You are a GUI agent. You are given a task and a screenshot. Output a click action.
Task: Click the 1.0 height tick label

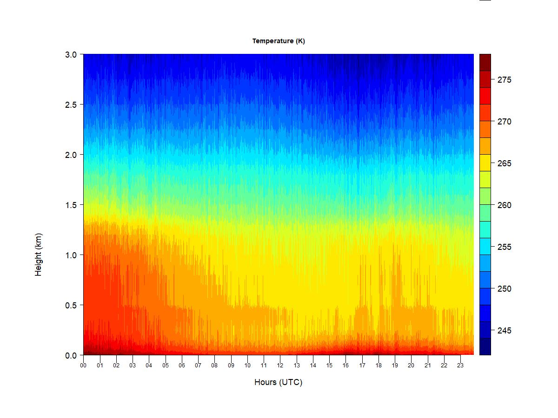(x=71, y=255)
